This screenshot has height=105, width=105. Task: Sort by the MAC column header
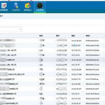(88, 36)
